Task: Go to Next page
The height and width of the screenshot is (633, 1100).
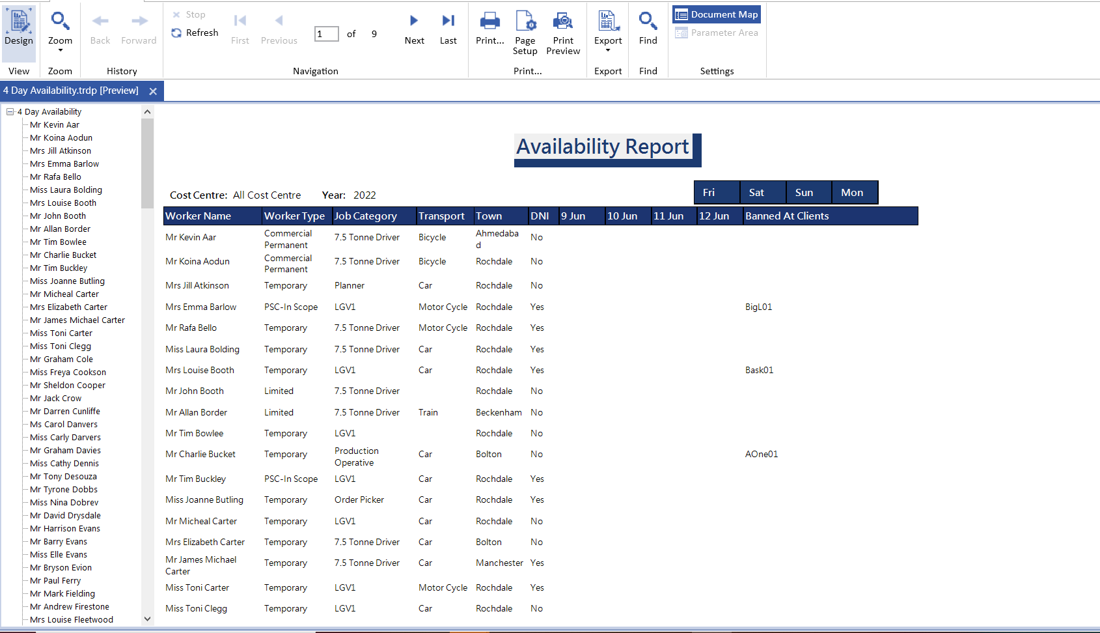Action: pos(414,29)
